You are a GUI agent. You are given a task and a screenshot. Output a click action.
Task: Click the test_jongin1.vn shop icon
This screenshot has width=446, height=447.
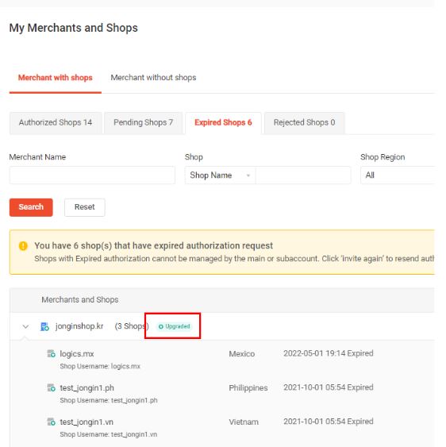click(52, 422)
